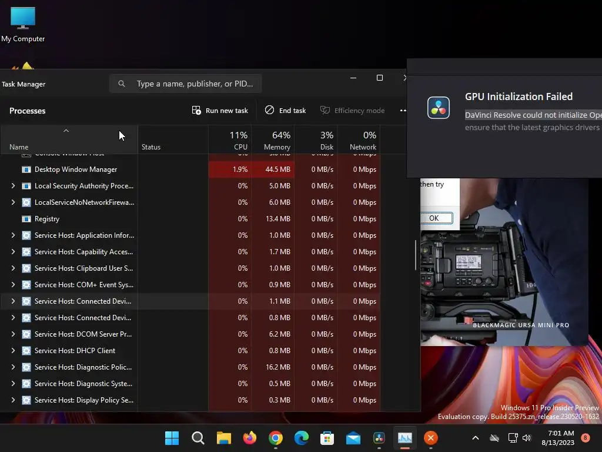Screen dimensions: 602x452
Task: Sort by CPU column header
Action: coord(230,140)
